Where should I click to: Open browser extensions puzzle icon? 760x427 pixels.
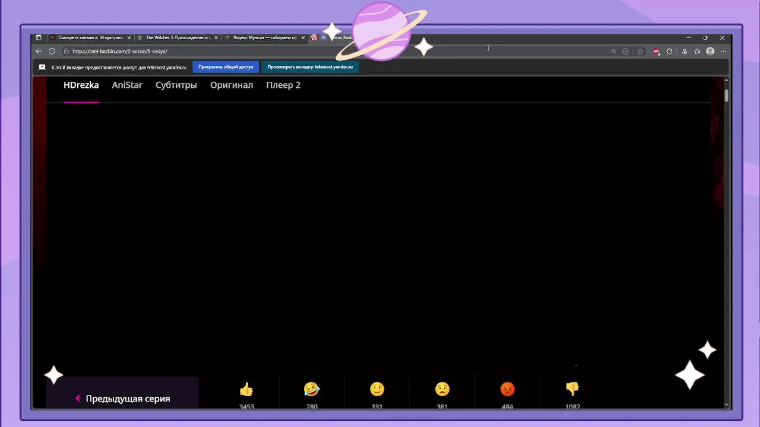click(x=669, y=52)
